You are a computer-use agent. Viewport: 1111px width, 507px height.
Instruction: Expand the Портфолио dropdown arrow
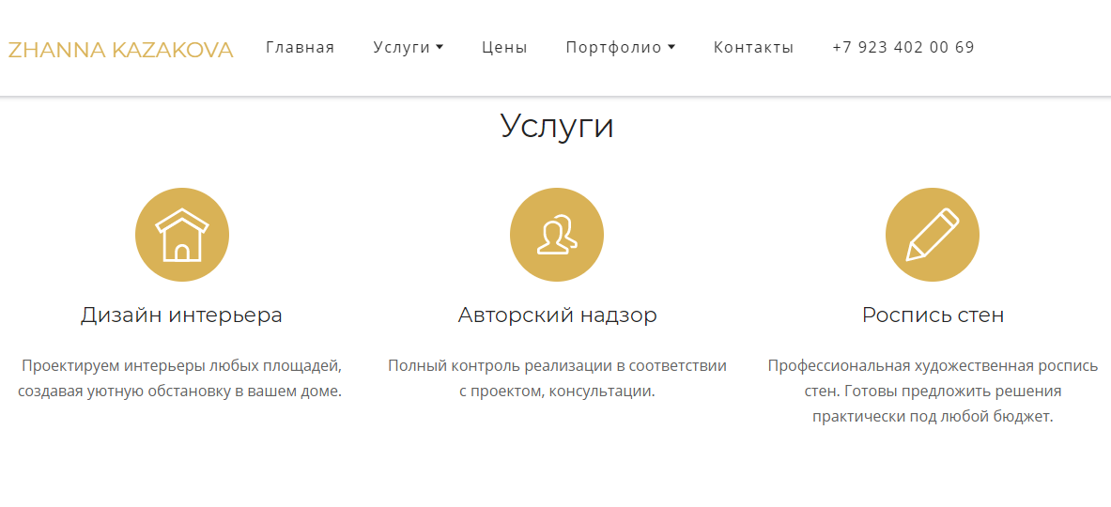pos(671,48)
